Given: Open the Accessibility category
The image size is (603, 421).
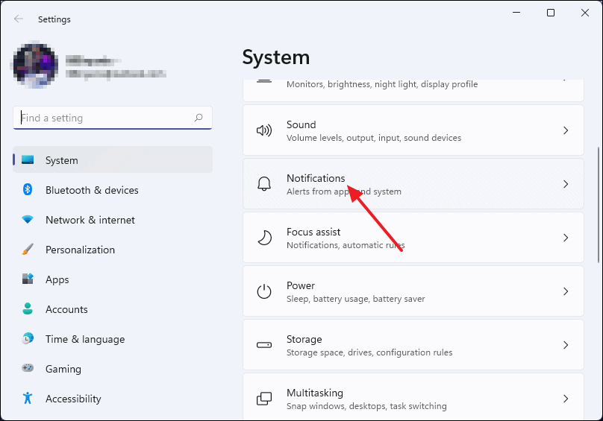Looking at the screenshot, I should point(113,399).
